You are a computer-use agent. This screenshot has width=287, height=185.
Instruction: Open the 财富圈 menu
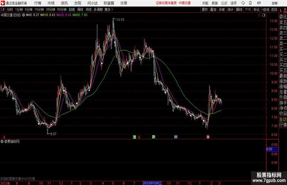(109, 3)
